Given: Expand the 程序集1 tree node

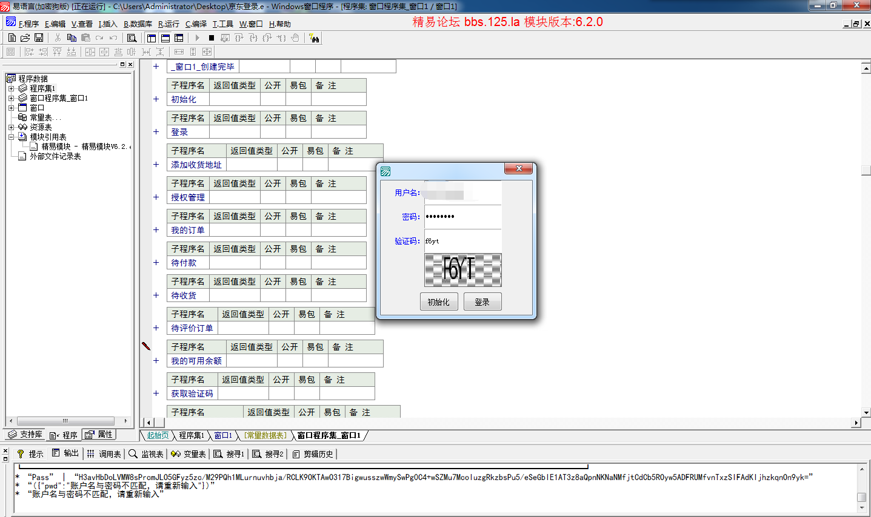Looking at the screenshot, I should pos(11,88).
